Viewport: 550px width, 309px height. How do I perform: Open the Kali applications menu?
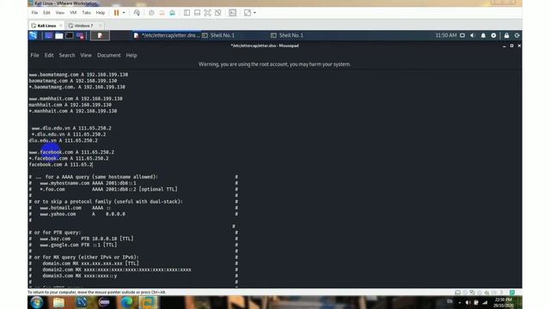pyautogui.click(x=34, y=35)
